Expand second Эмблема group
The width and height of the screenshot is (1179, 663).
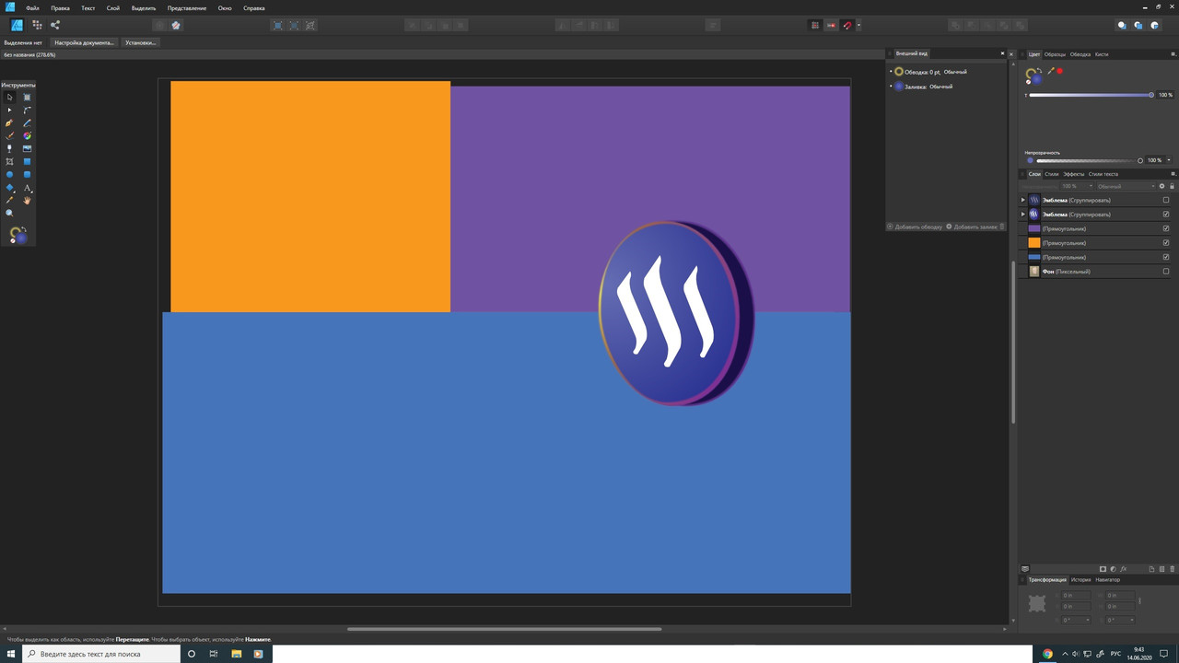(x=1023, y=214)
